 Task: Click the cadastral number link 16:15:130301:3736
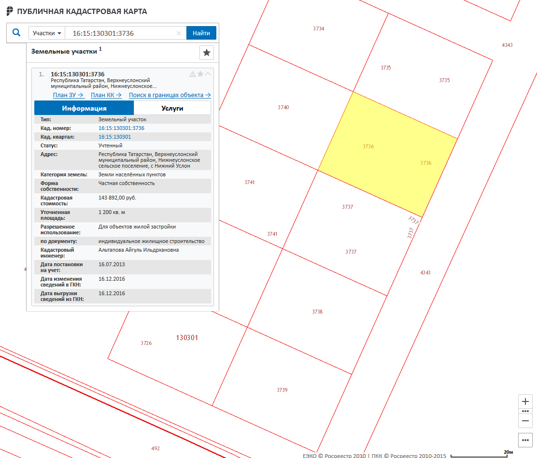[x=121, y=128]
